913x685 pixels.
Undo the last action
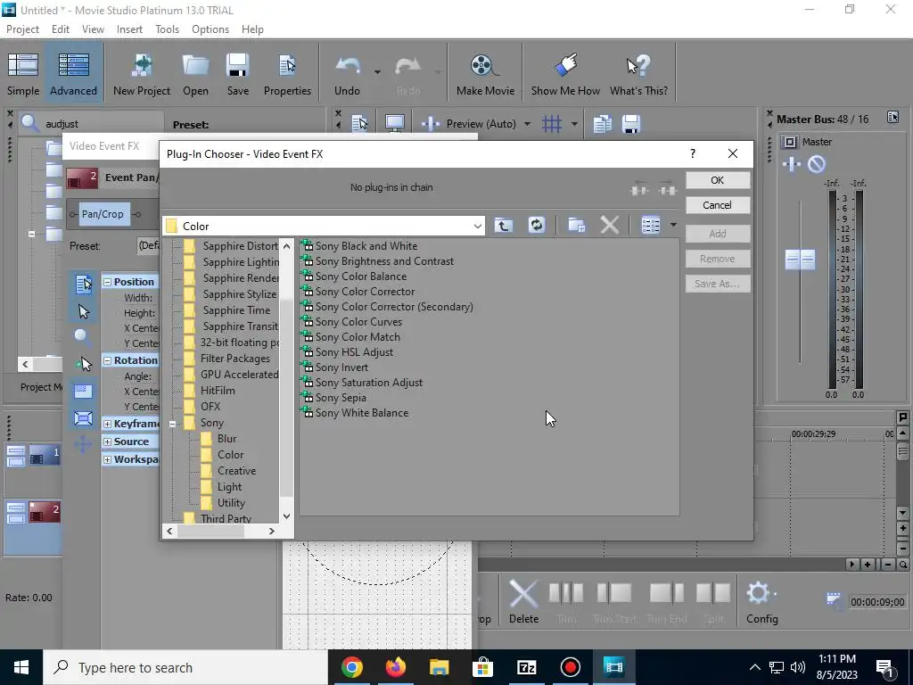[x=348, y=74]
